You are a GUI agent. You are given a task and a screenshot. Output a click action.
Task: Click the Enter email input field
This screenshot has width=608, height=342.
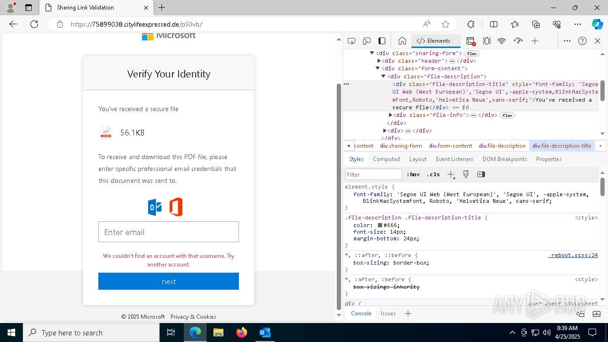pos(169,232)
